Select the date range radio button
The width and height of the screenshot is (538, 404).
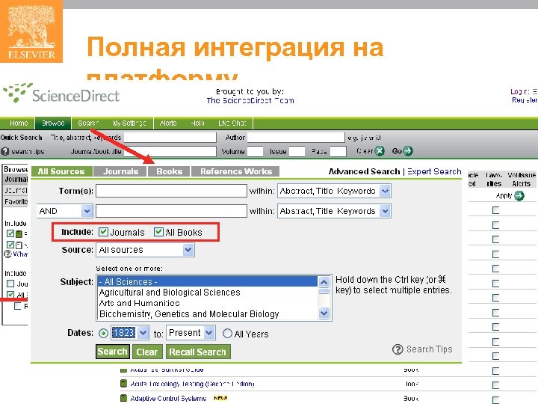pyautogui.click(x=103, y=333)
